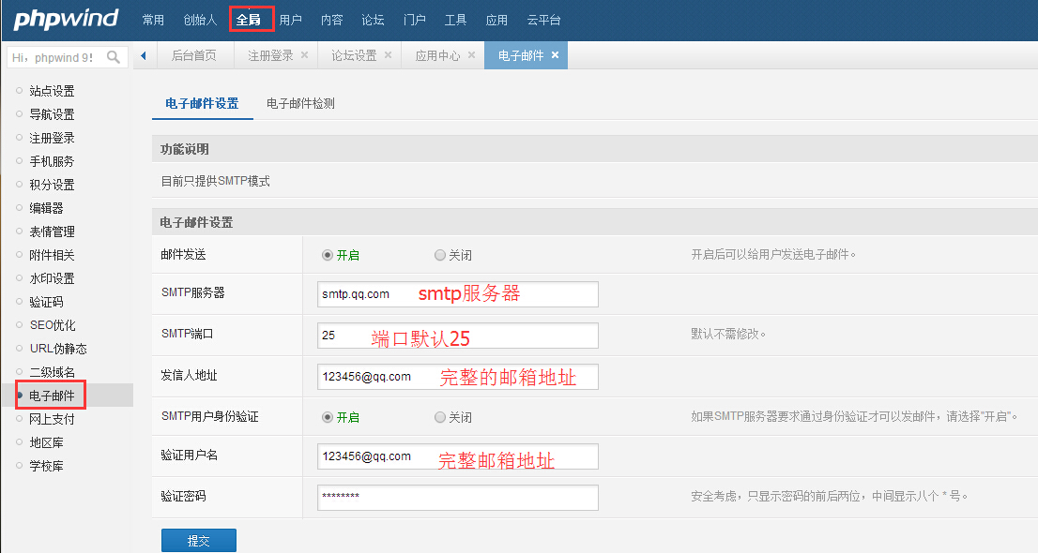Focus the 验证密码 password field
This screenshot has width=1038, height=553.
tap(457, 497)
